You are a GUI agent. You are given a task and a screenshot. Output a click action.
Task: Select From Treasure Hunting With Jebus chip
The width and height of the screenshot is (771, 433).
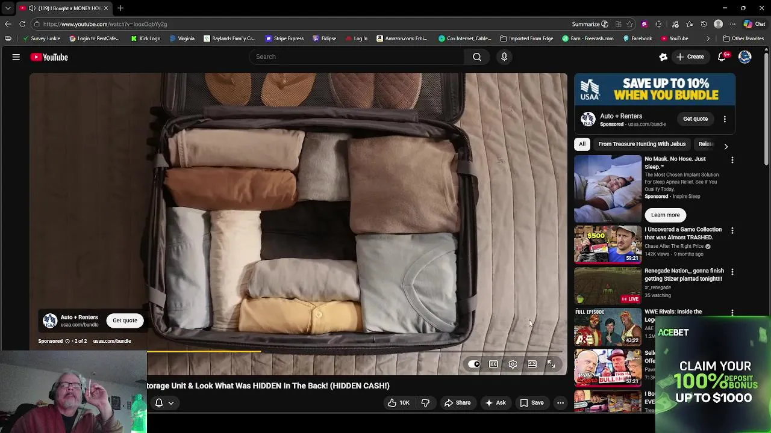click(641, 144)
